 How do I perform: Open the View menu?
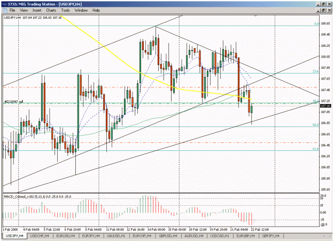[x=24, y=10]
